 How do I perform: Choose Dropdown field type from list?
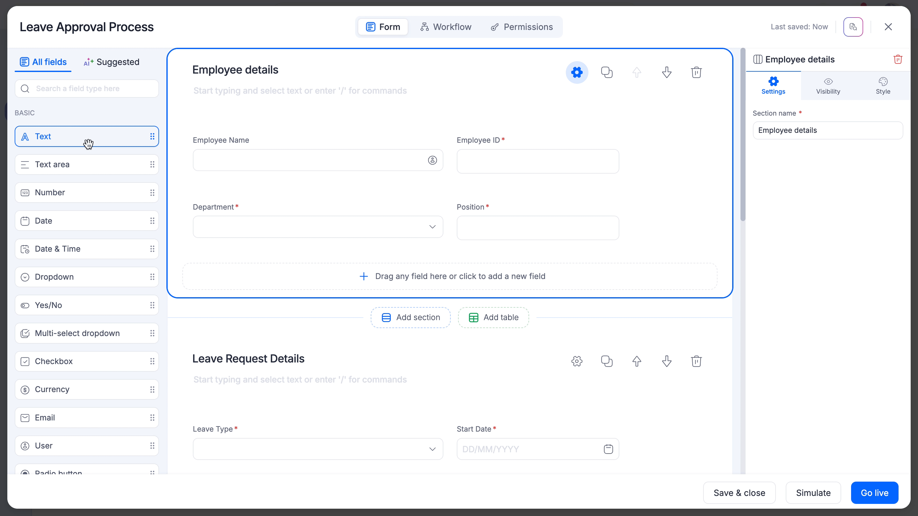pyautogui.click(x=87, y=277)
